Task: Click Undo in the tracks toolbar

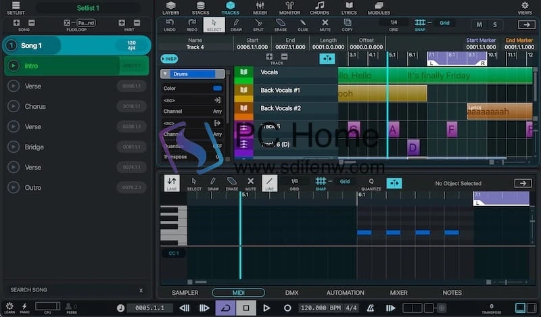Action: 170,25
